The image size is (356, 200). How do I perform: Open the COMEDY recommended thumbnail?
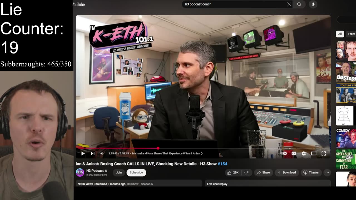pyautogui.click(x=346, y=138)
